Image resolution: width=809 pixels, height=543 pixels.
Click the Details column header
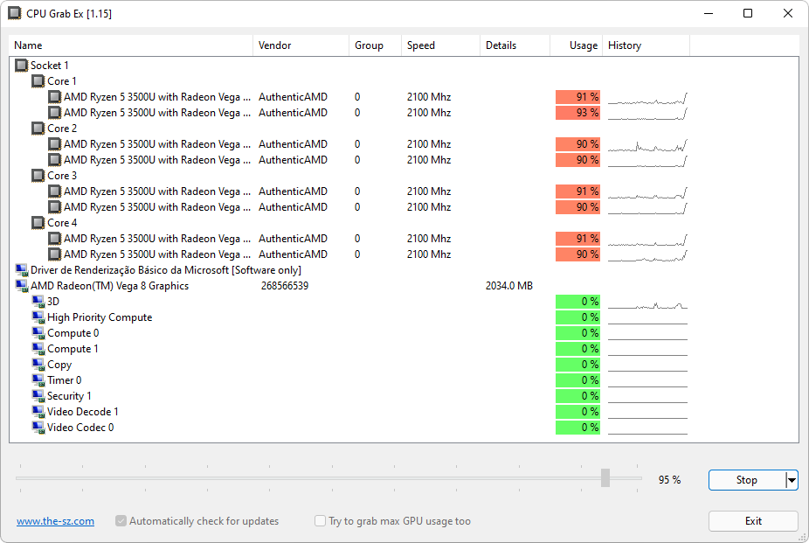click(515, 45)
